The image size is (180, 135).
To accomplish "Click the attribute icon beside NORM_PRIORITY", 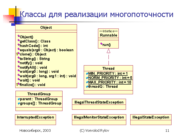I will (x=87, y=78).
